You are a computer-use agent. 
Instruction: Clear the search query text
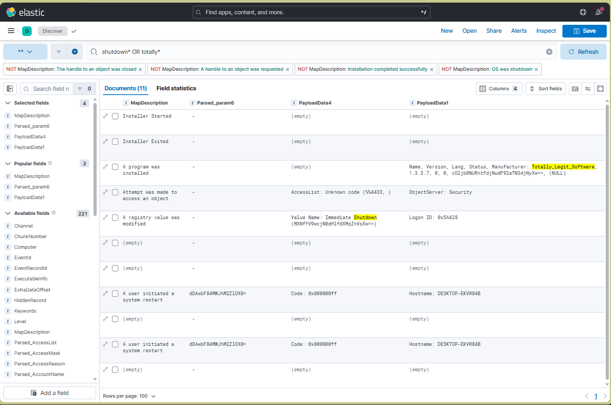pos(549,52)
